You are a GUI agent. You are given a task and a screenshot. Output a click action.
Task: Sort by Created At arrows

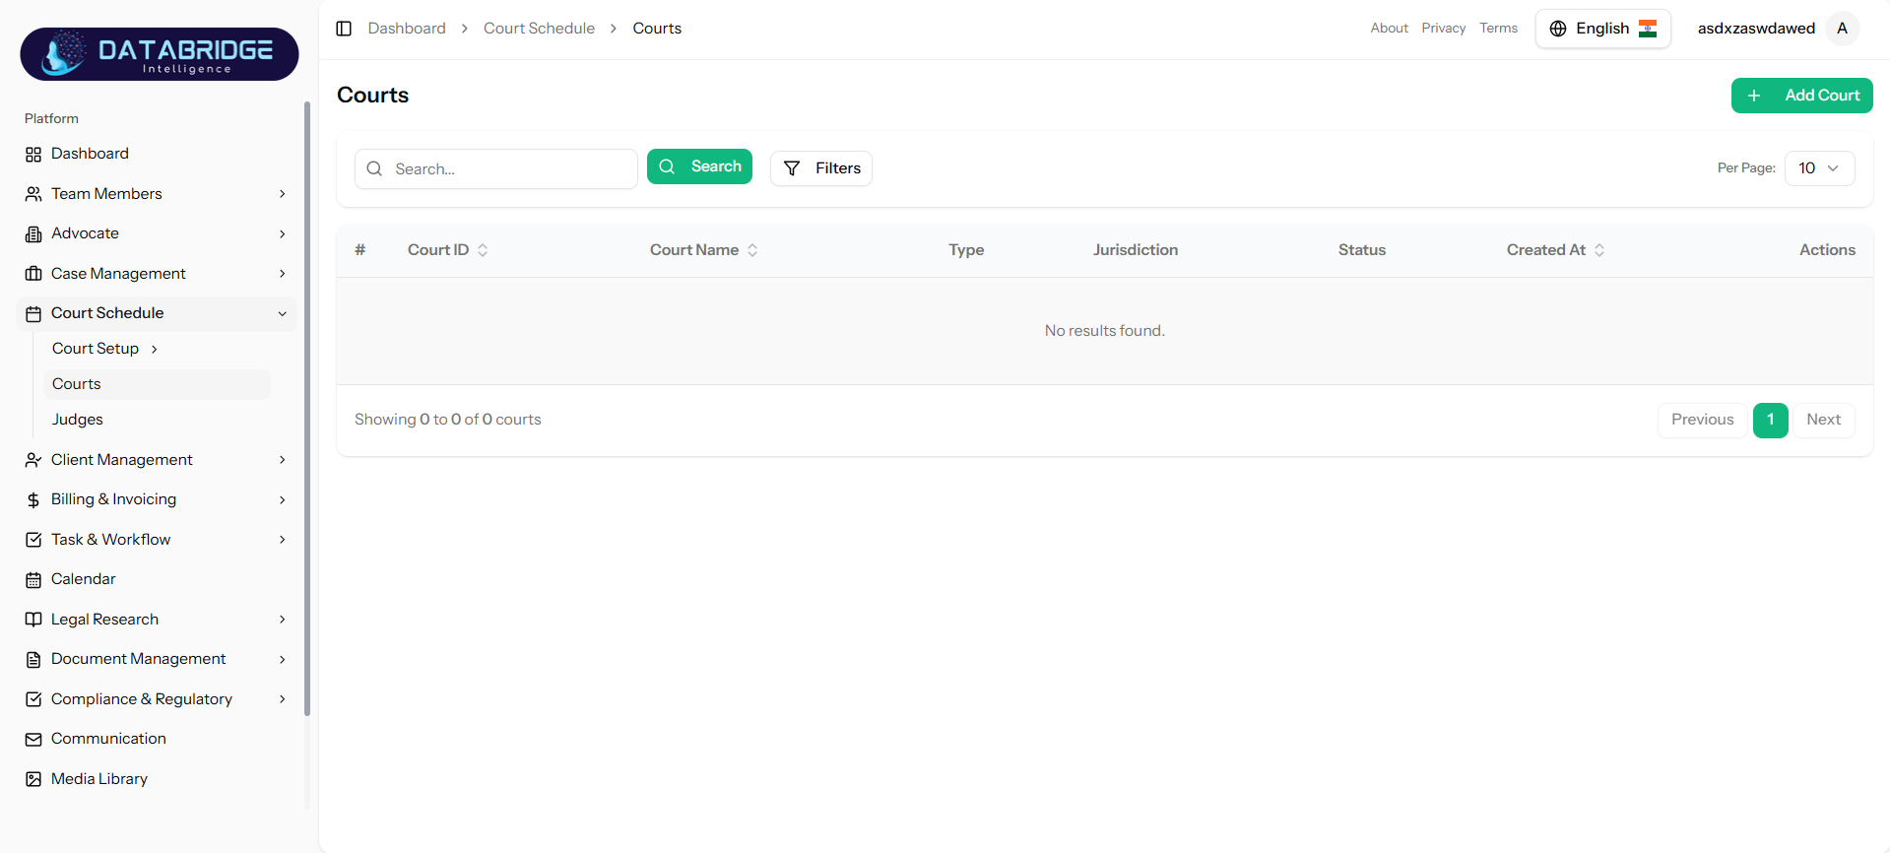coord(1599,250)
